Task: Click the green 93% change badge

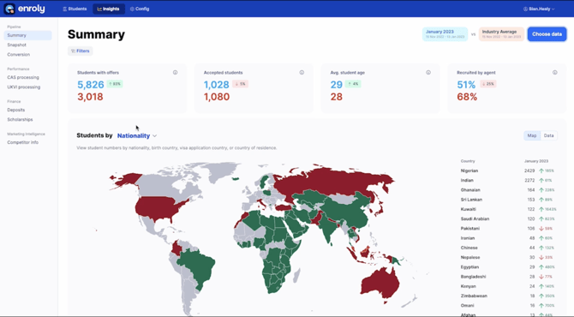Action: coord(115,84)
